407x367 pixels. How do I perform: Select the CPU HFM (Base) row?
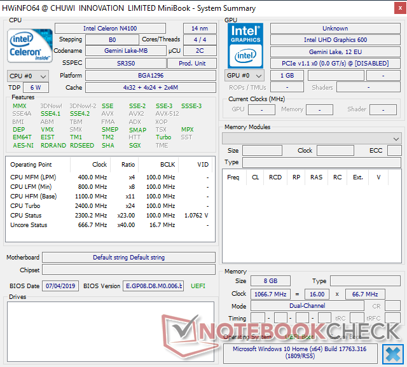pyautogui.click(x=109, y=196)
